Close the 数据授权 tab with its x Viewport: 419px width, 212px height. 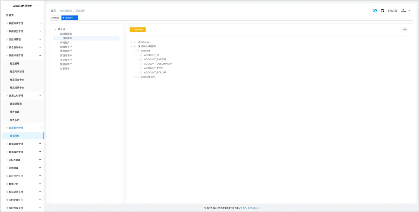[75, 18]
